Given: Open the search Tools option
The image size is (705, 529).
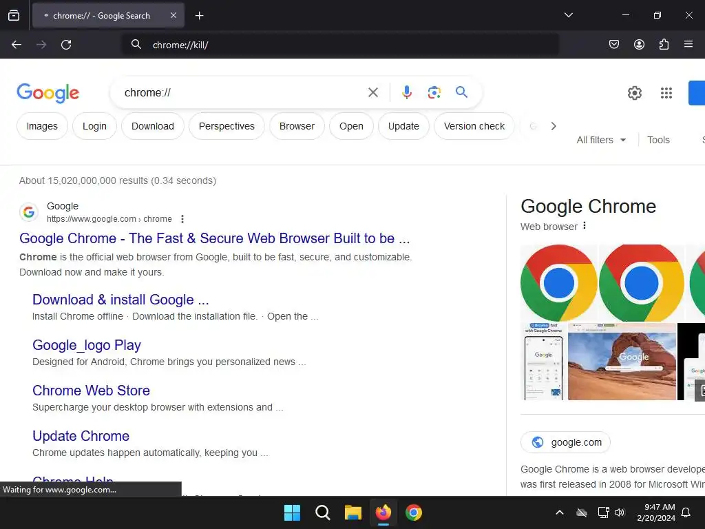Looking at the screenshot, I should pyautogui.click(x=658, y=140).
